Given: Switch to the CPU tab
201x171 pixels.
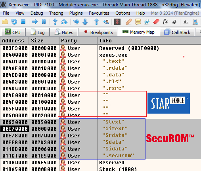Looking at the screenshot, I should 13,32.
